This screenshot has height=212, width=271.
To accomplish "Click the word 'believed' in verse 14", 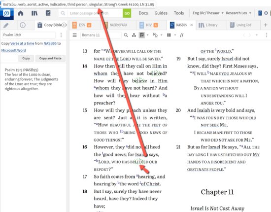I will click(157, 73).
